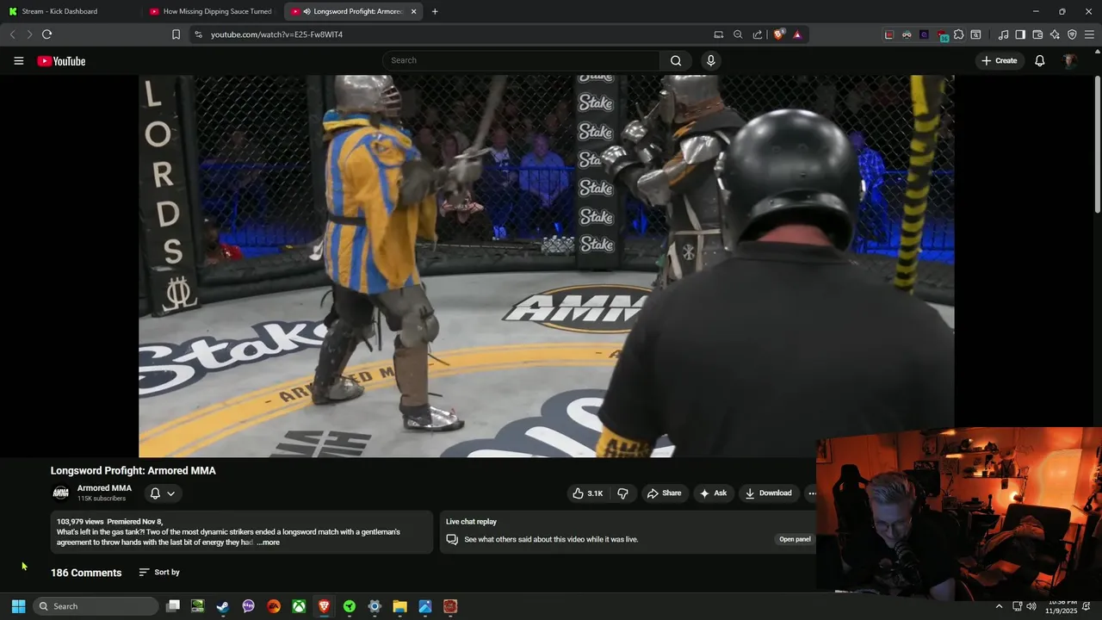Bookmark this page in the address bar
1102x620 pixels.
[x=176, y=34]
